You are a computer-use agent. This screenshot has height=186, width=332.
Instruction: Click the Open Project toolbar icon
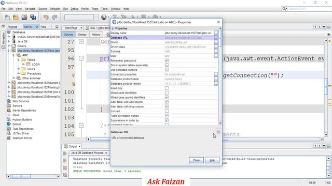24,17
